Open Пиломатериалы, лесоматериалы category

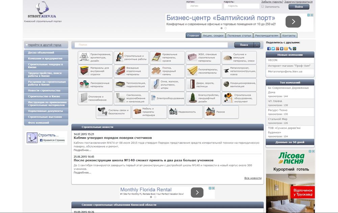(203, 71)
